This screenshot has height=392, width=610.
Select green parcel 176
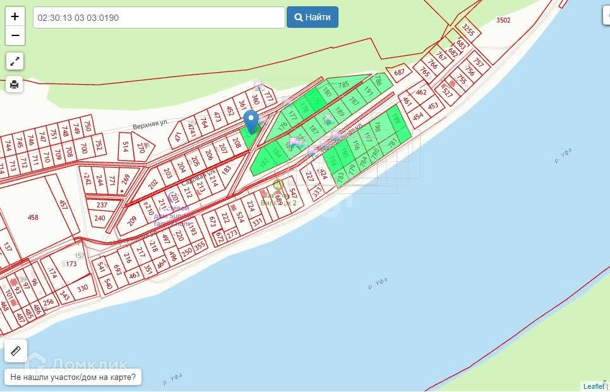(x=282, y=126)
